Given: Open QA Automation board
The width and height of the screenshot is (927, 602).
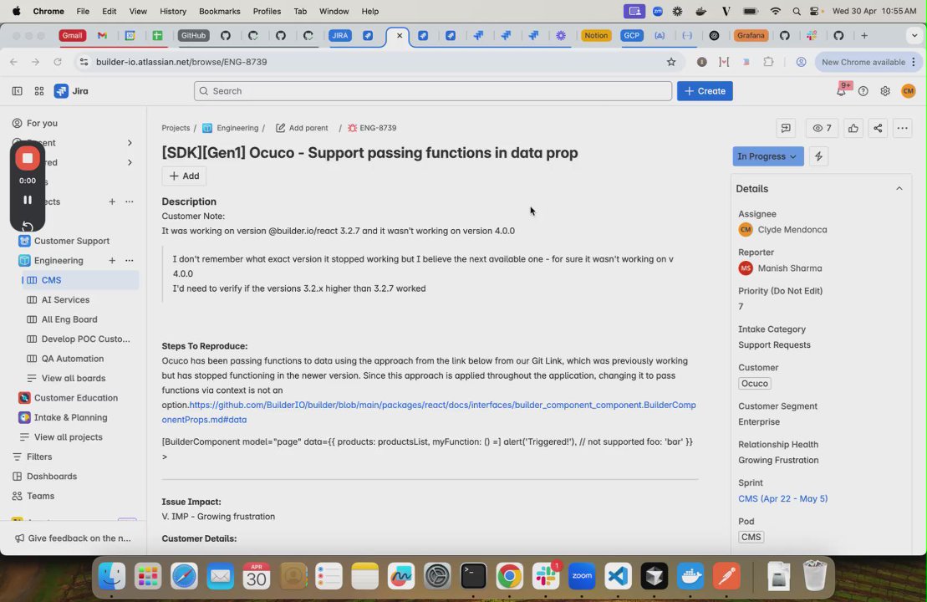Looking at the screenshot, I should tap(72, 359).
